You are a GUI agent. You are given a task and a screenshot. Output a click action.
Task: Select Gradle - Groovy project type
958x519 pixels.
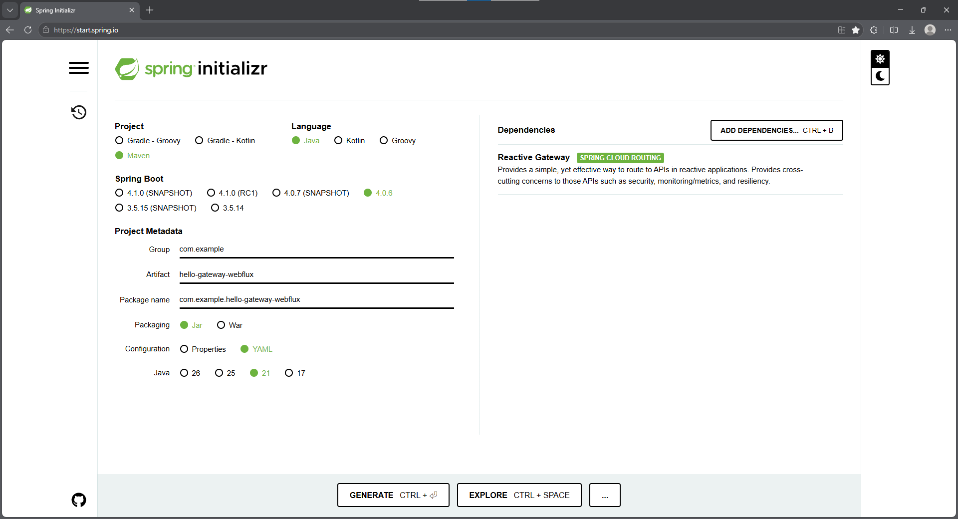(x=148, y=141)
